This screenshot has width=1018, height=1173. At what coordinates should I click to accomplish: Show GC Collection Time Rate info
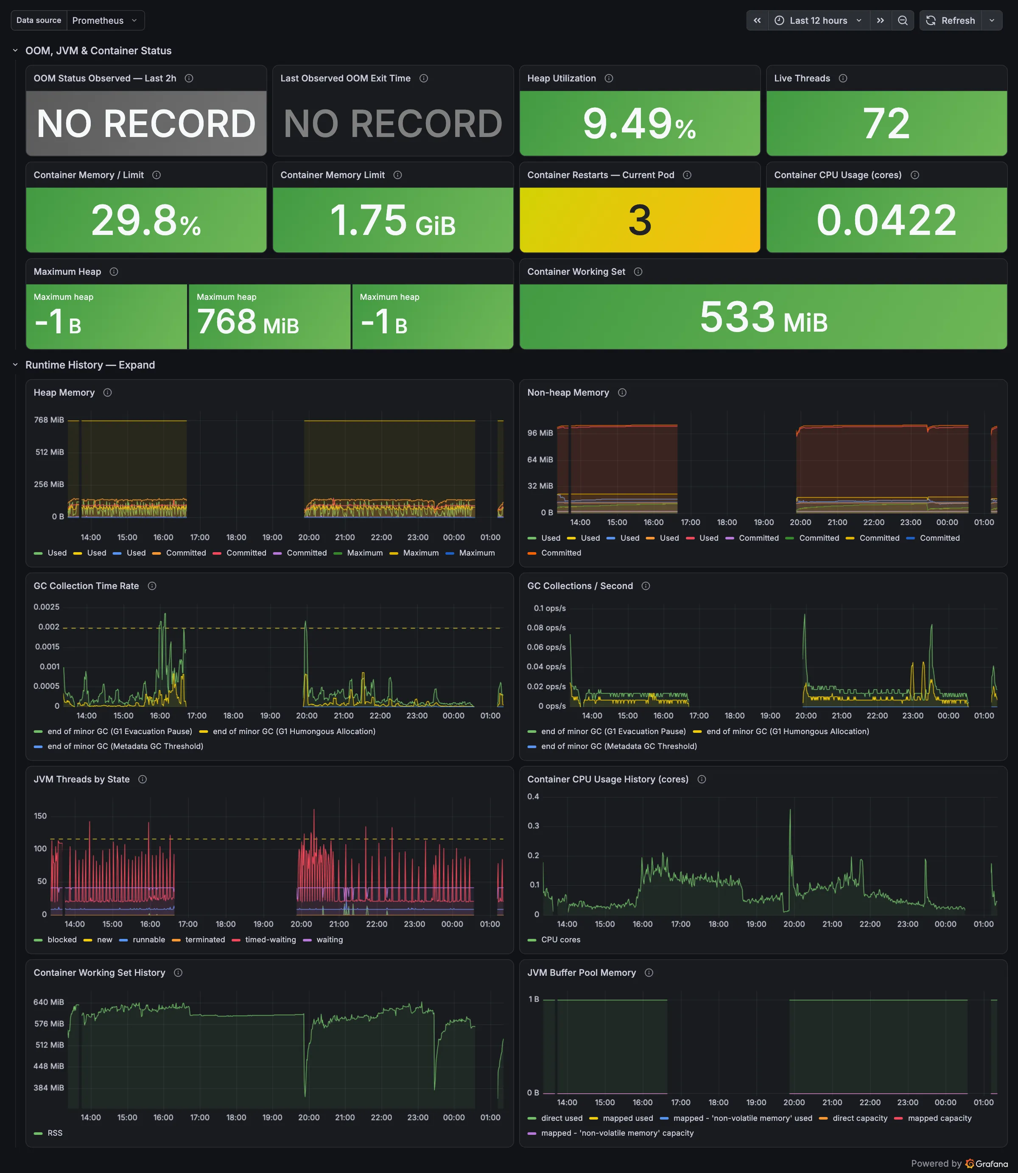click(x=152, y=586)
